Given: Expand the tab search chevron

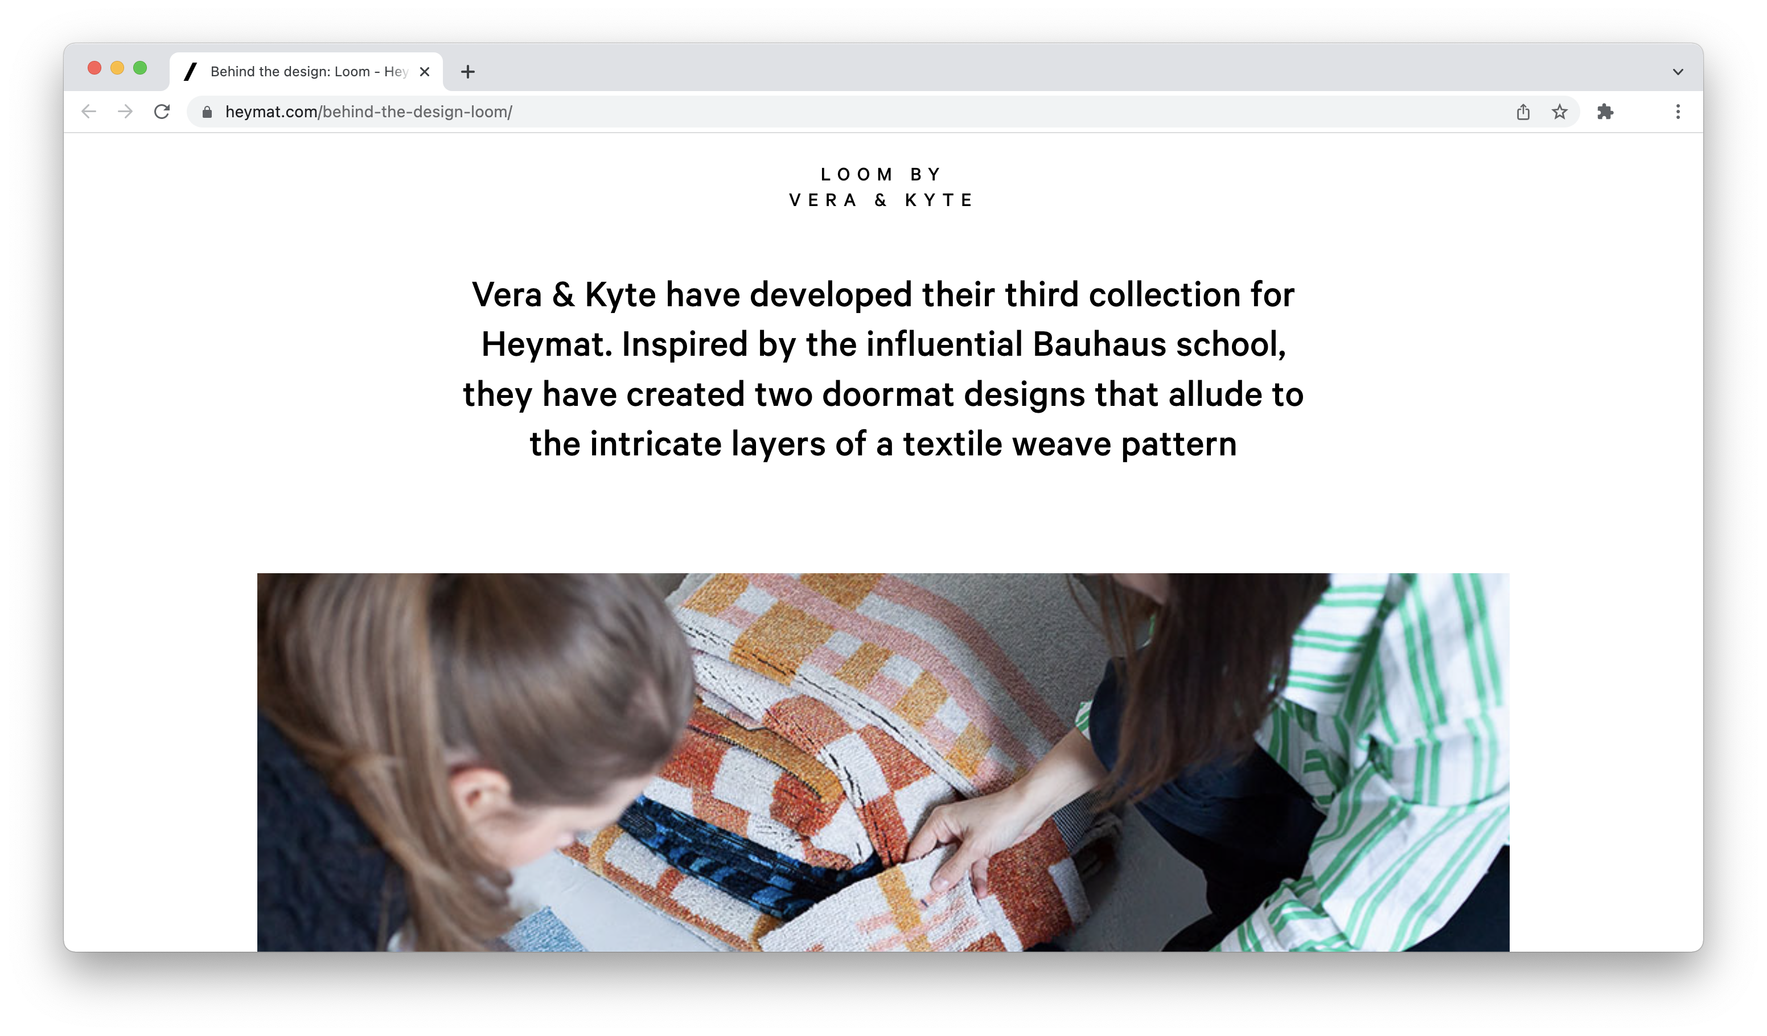Looking at the screenshot, I should click(1678, 72).
